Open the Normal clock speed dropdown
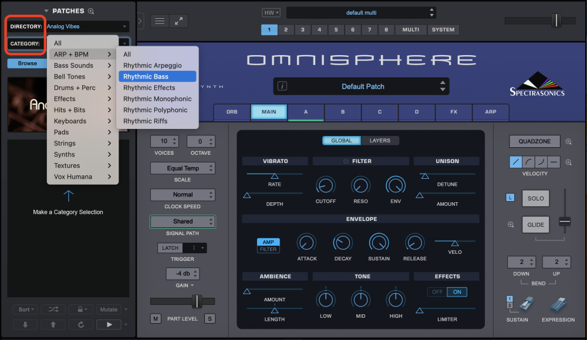This screenshot has width=587, height=340. [x=183, y=195]
